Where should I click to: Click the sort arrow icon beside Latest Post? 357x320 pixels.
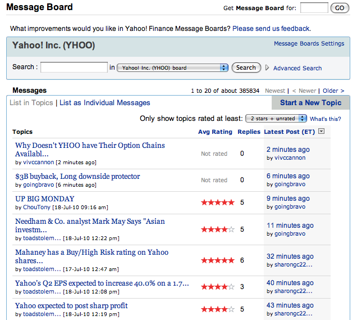pyautogui.click(x=321, y=131)
